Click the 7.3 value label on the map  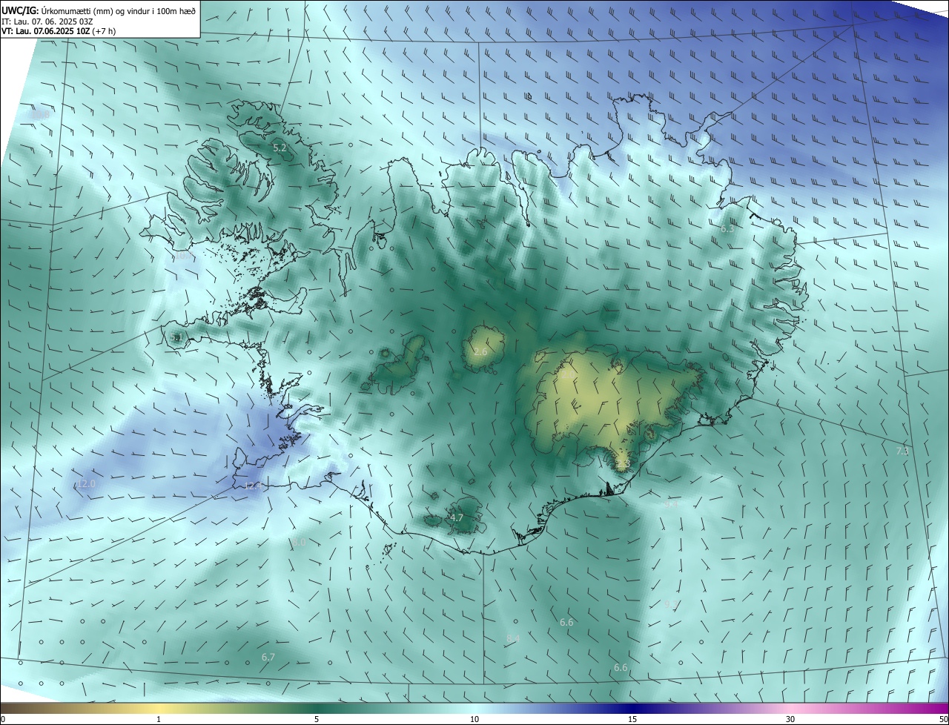click(x=902, y=451)
